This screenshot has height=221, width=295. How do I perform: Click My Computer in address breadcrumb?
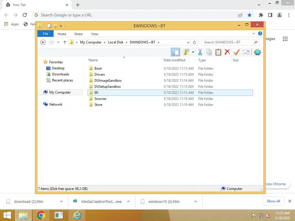tap(91, 42)
